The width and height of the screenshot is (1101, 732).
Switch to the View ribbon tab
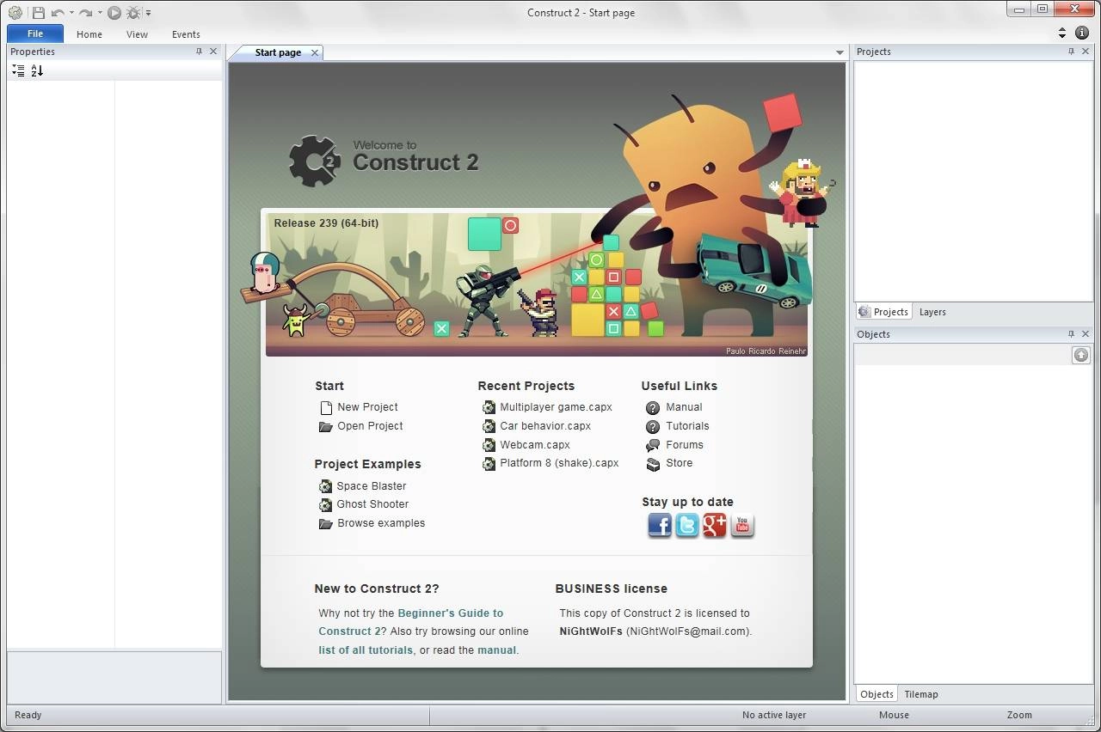coord(137,34)
